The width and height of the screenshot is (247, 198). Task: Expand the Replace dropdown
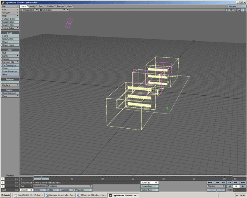click(x=10, y=85)
